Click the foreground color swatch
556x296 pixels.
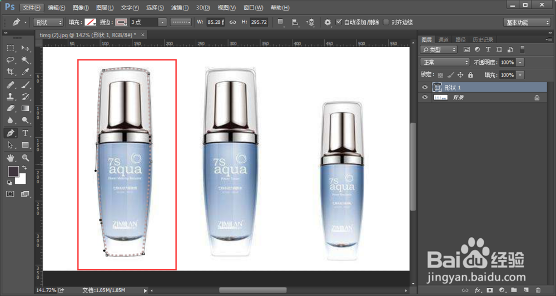coord(13,172)
